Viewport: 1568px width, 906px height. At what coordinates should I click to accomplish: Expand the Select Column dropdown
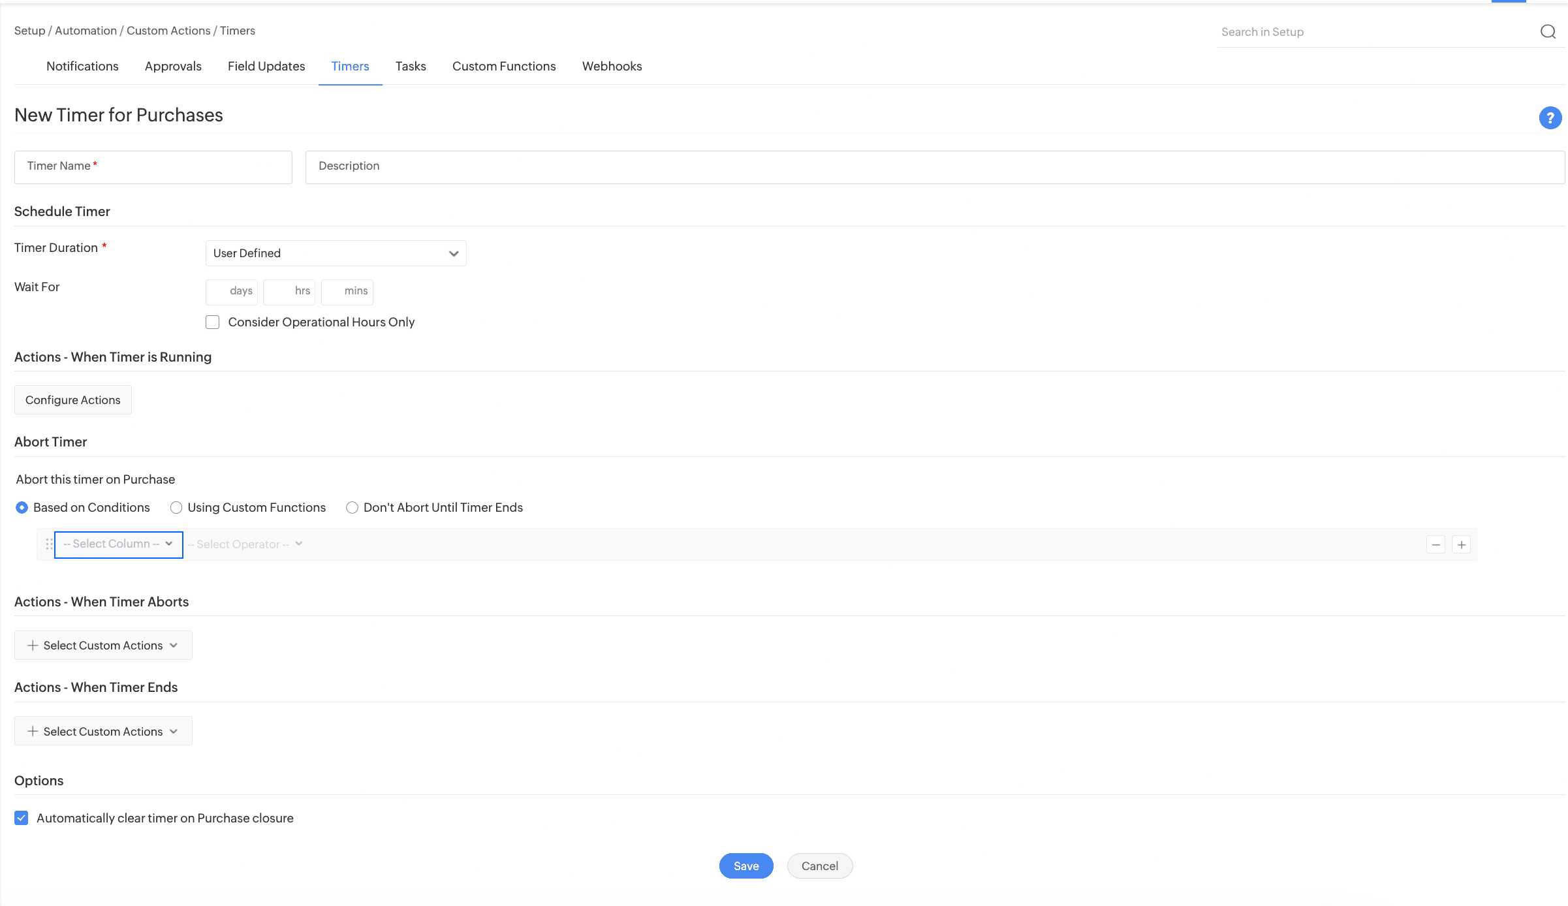(x=118, y=544)
